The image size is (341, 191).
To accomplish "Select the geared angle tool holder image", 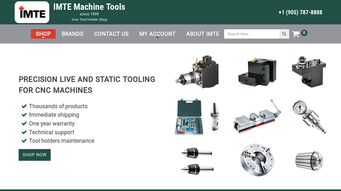I will pyautogui.click(x=309, y=72).
